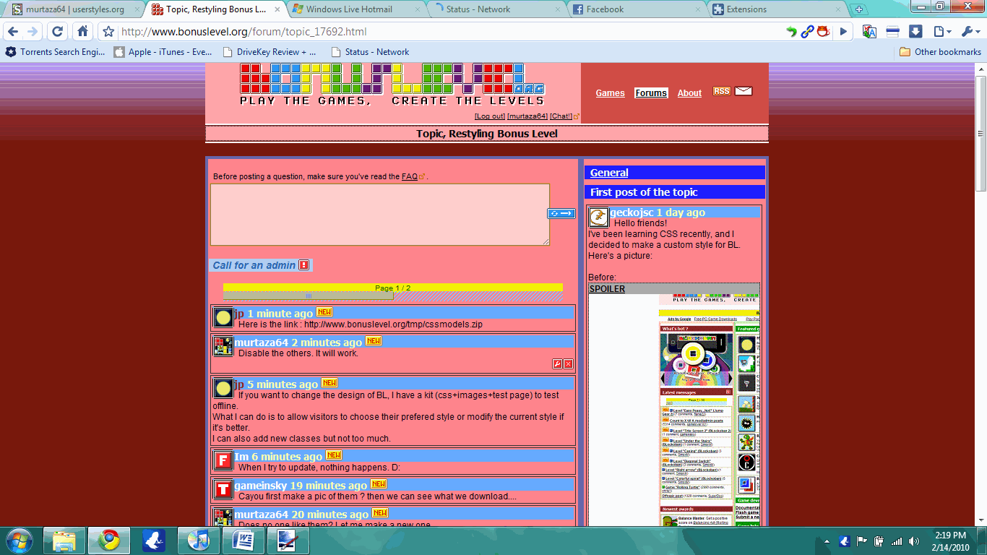
Task: Open a new browser tab
Action: (858, 9)
